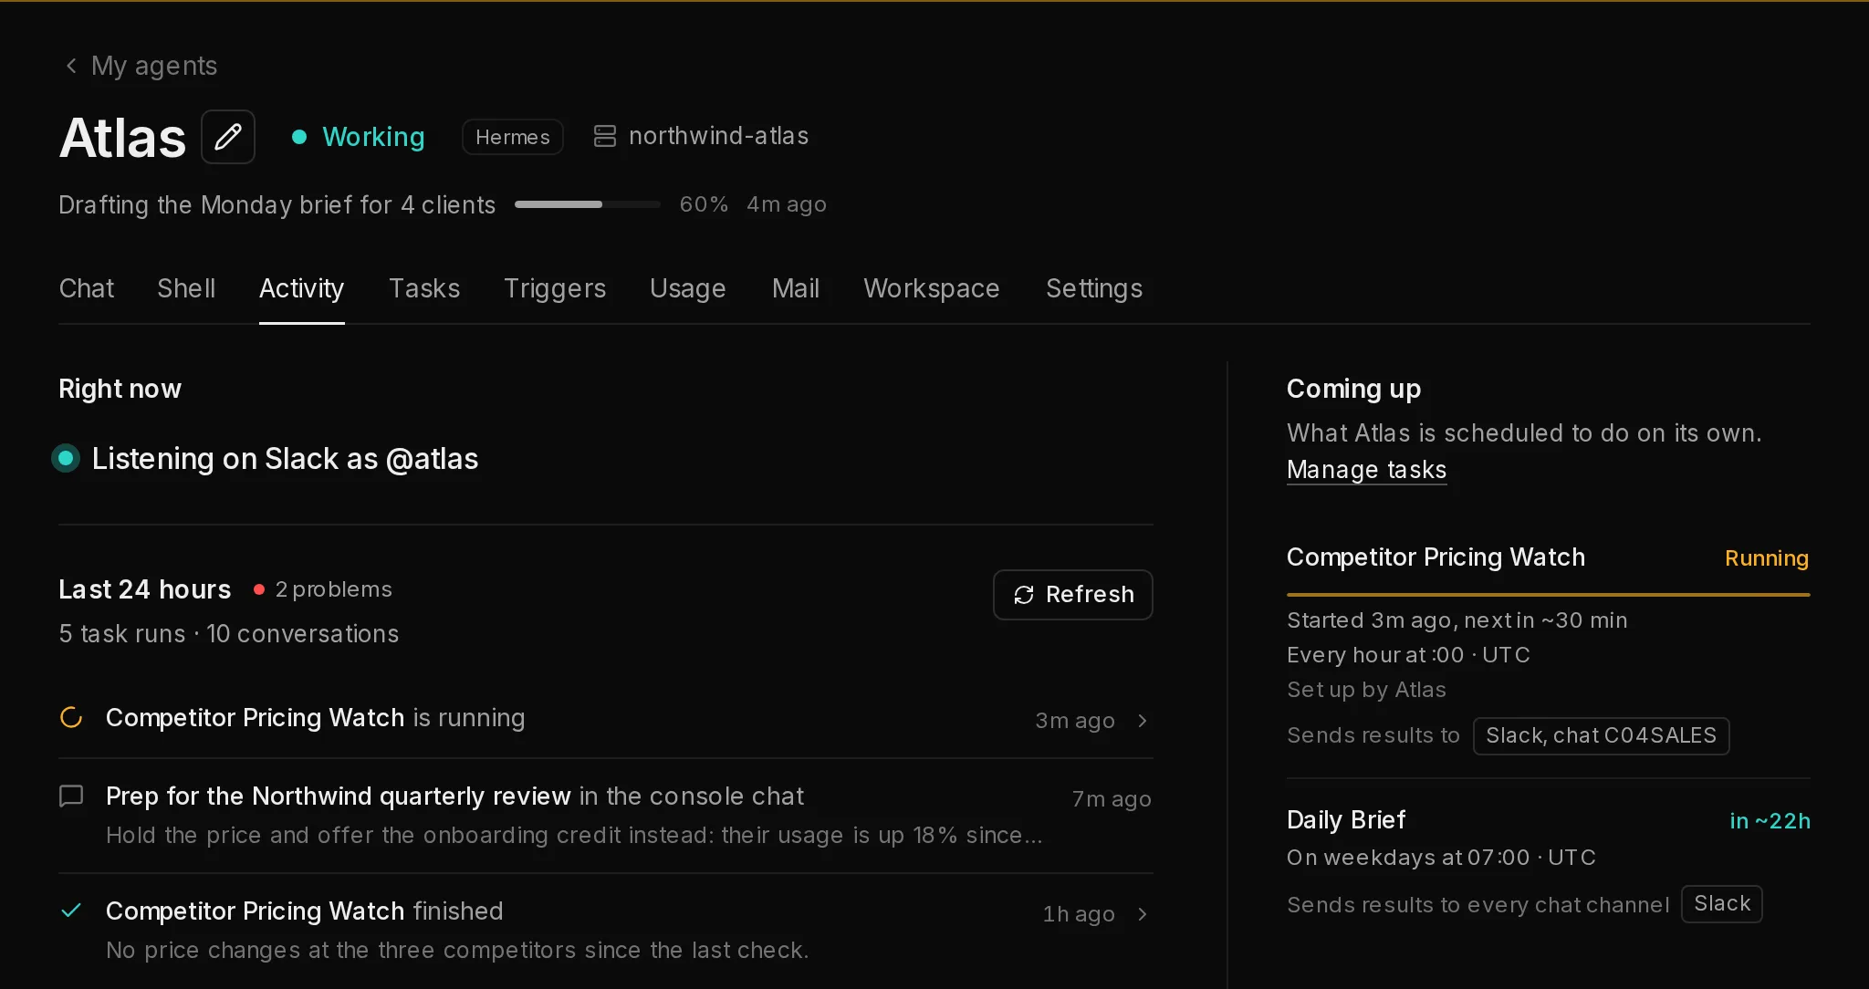Image resolution: width=1869 pixels, height=989 pixels.
Task: Click the 7m ago timestamp
Action: tap(1112, 799)
